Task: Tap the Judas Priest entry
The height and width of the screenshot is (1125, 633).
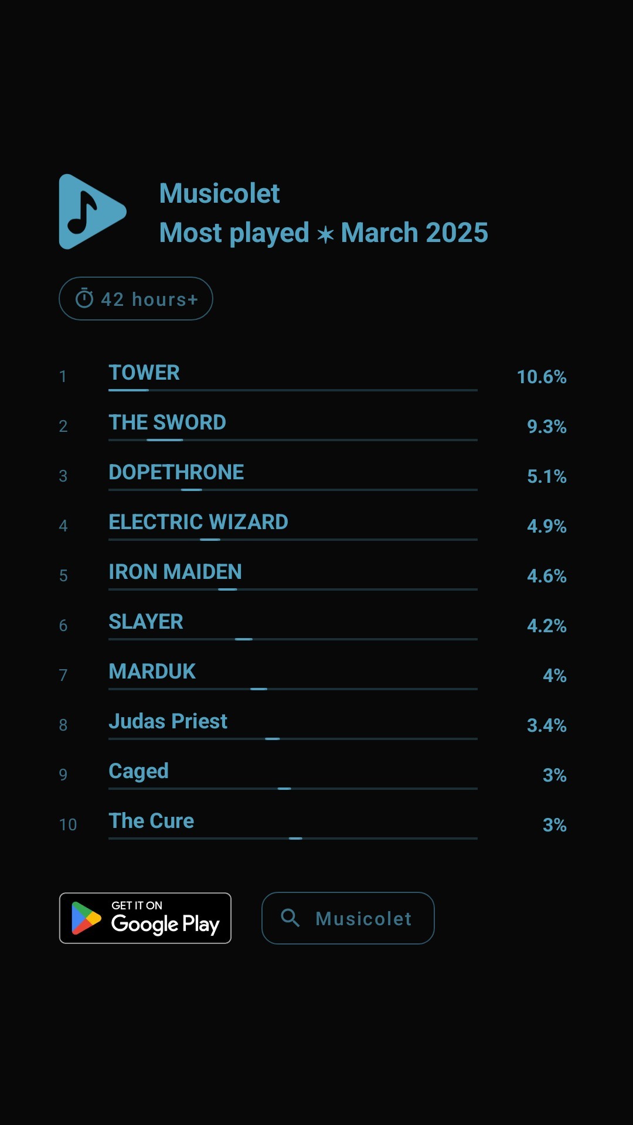Action: pos(168,721)
